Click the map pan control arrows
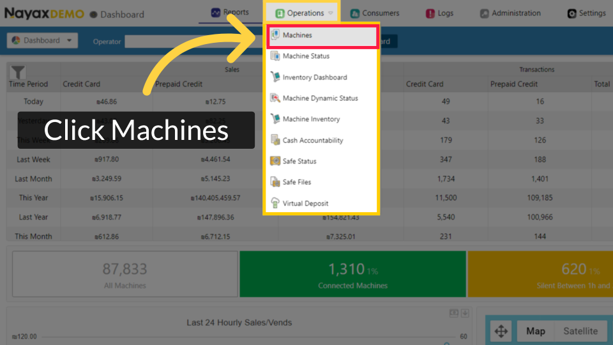The width and height of the screenshot is (613, 345). pyautogui.click(x=501, y=331)
